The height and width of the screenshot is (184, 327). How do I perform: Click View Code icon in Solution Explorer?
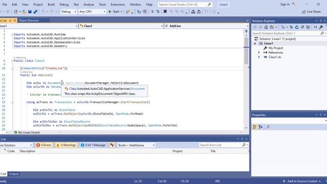[x=315, y=27]
